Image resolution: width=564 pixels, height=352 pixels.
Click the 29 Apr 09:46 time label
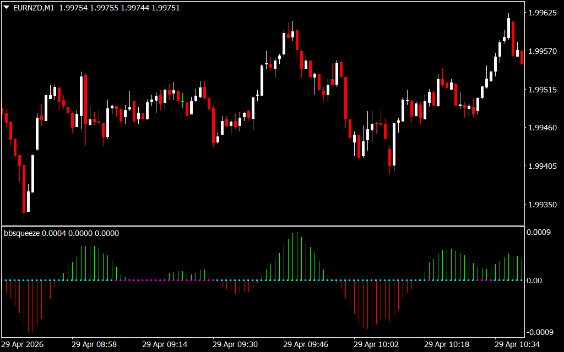point(305,344)
